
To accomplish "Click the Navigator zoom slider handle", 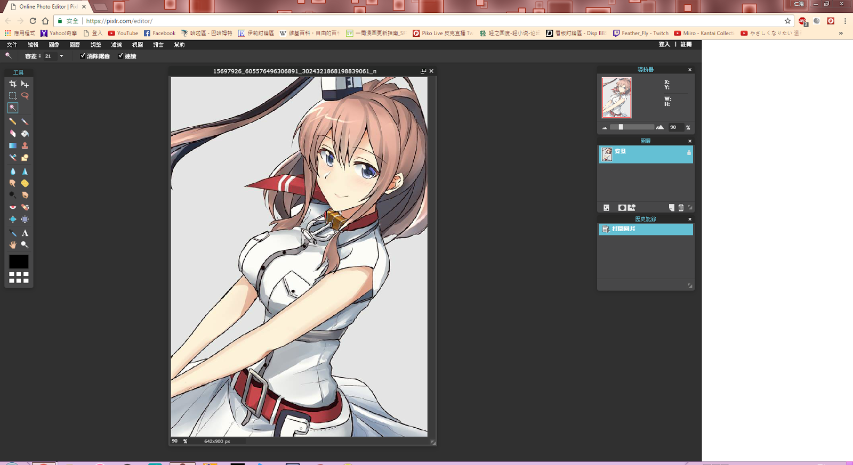I will [x=621, y=127].
